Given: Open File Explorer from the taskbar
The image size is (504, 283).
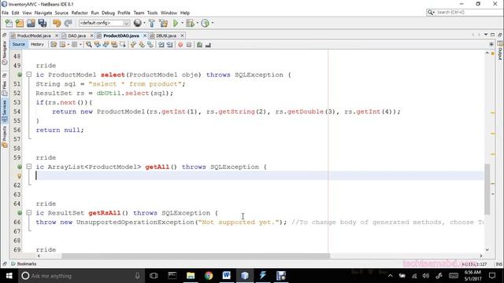Looking at the screenshot, I should pyautogui.click(x=191, y=276).
